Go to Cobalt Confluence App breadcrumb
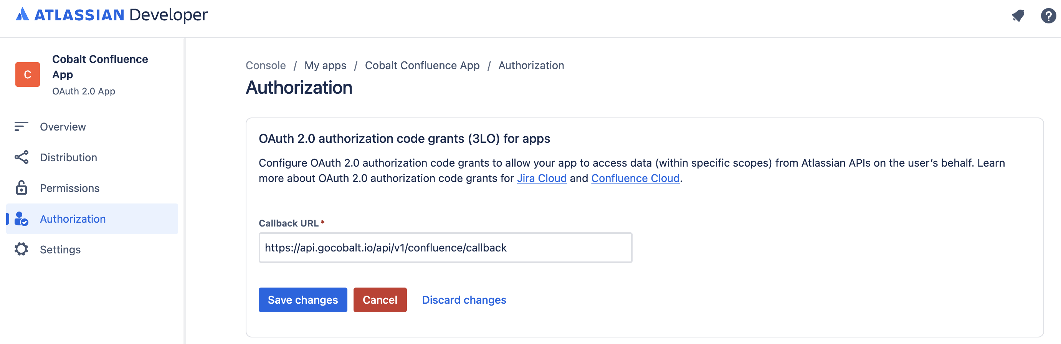This screenshot has height=344, width=1061. click(x=422, y=65)
